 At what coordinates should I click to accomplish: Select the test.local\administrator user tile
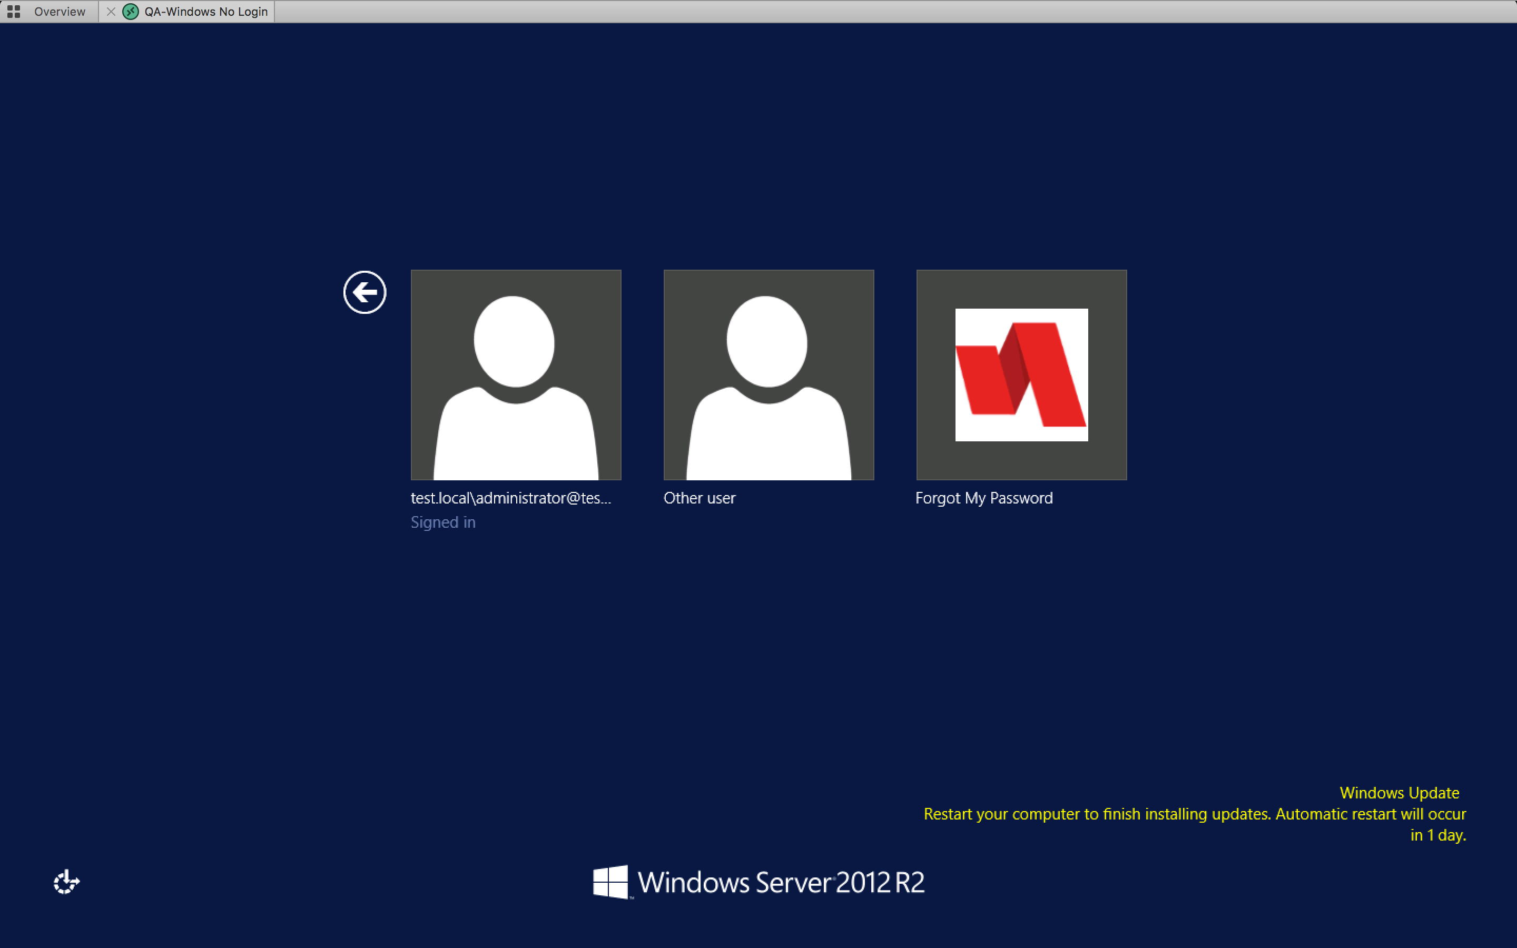tap(516, 375)
